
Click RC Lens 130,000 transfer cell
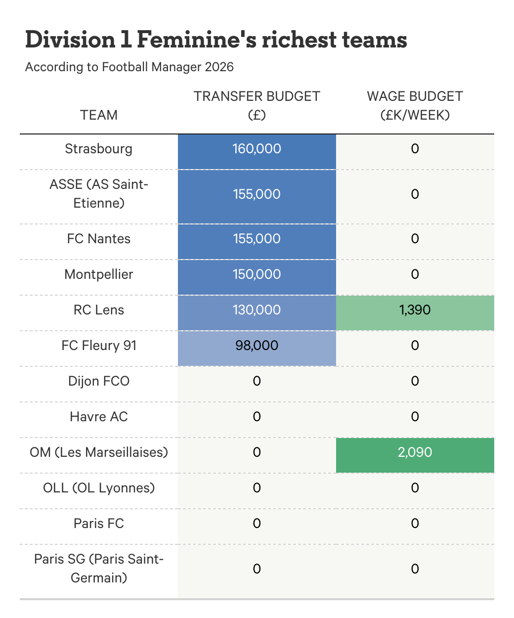(257, 310)
